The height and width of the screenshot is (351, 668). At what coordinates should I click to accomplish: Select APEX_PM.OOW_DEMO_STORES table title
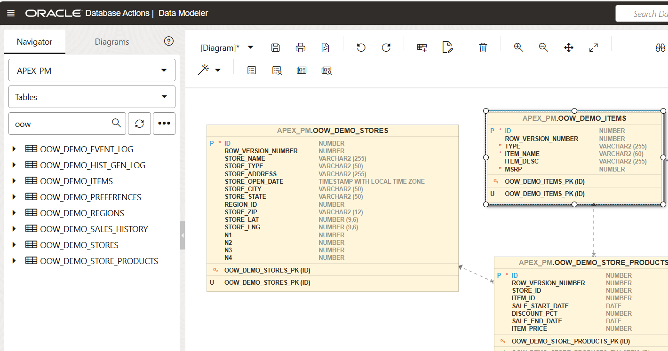coord(333,130)
